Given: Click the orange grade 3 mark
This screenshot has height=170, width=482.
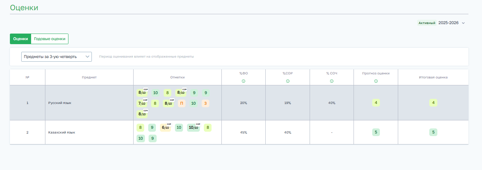Looking at the screenshot, I should click(205, 103).
